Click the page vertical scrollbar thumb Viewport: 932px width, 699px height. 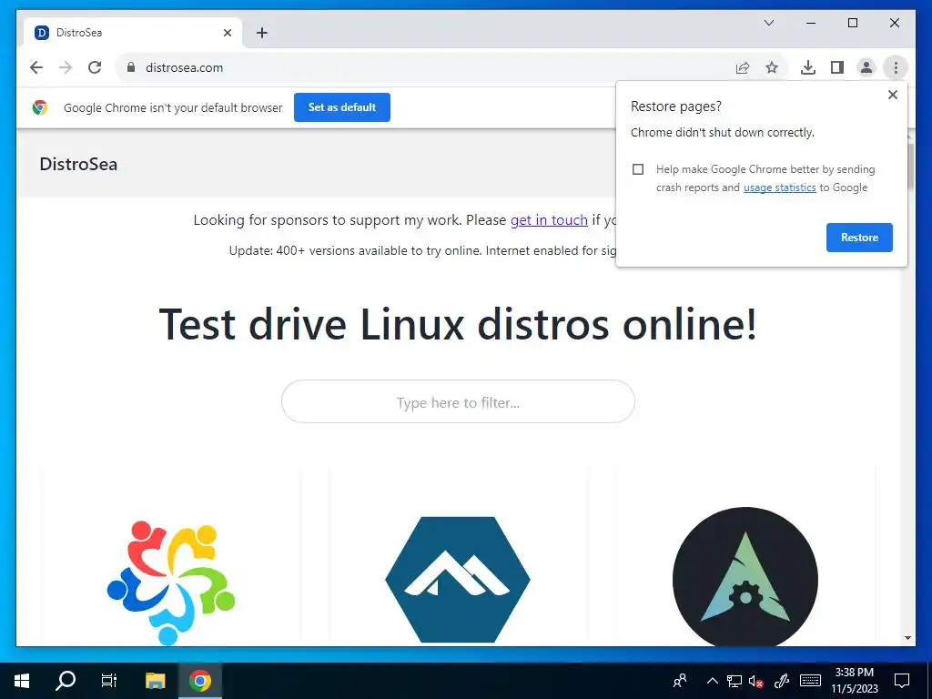point(909,167)
